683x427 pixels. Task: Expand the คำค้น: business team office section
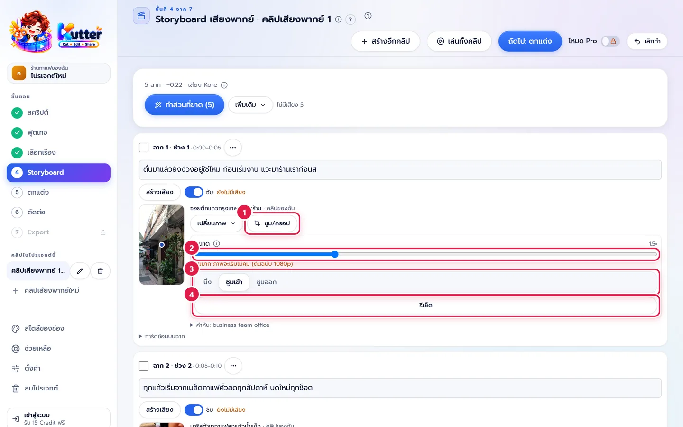click(x=230, y=325)
